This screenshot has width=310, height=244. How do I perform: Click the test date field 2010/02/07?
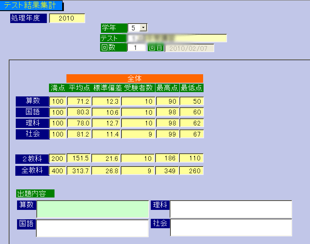[x=189, y=48]
